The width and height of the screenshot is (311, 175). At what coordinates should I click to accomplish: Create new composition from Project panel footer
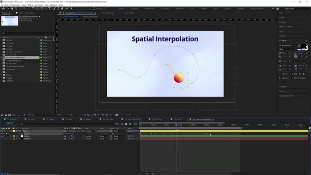10,115
